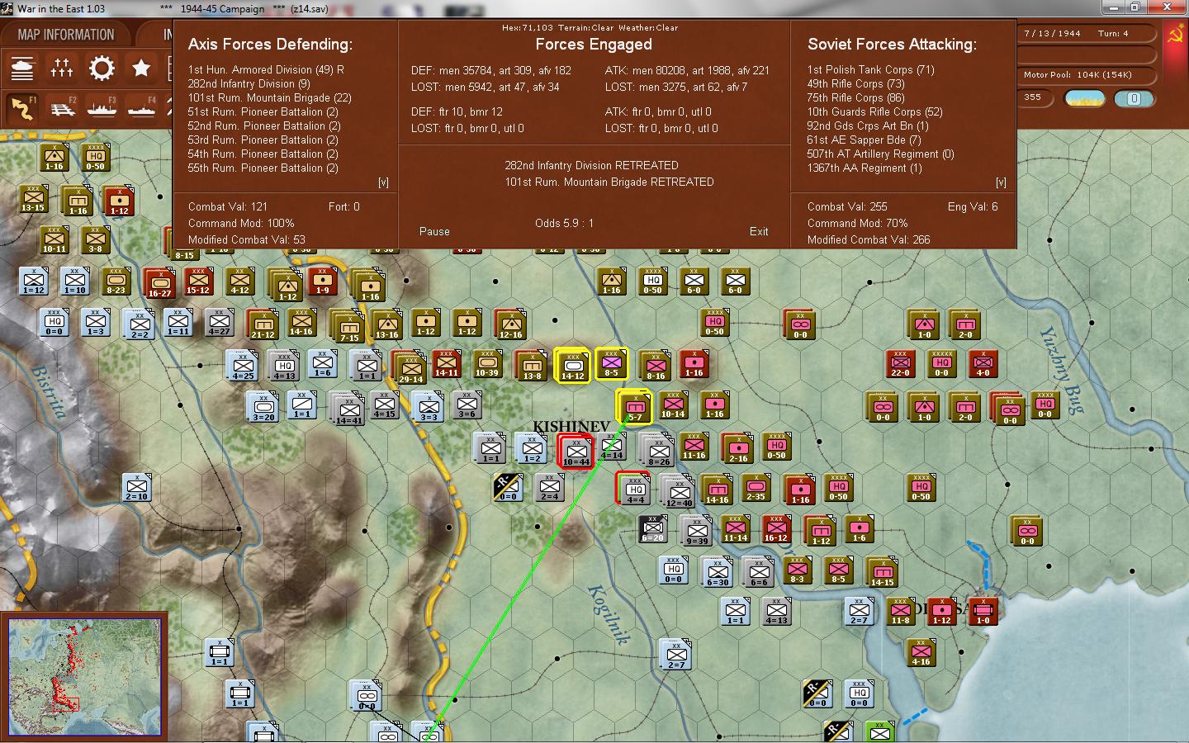Select the 14-15 Soviet artillery counter
Screen dimensions: 1189x743
882,571
